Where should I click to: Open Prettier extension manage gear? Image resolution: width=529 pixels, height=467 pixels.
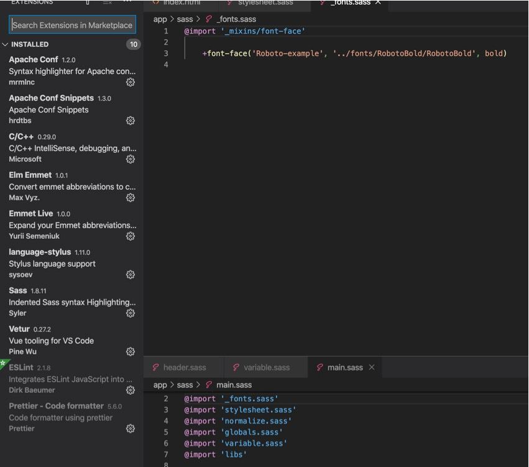[x=130, y=428]
